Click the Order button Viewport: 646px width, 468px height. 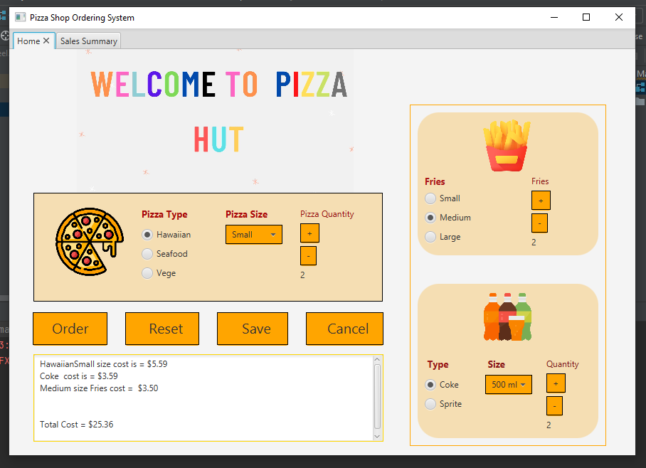coord(70,329)
